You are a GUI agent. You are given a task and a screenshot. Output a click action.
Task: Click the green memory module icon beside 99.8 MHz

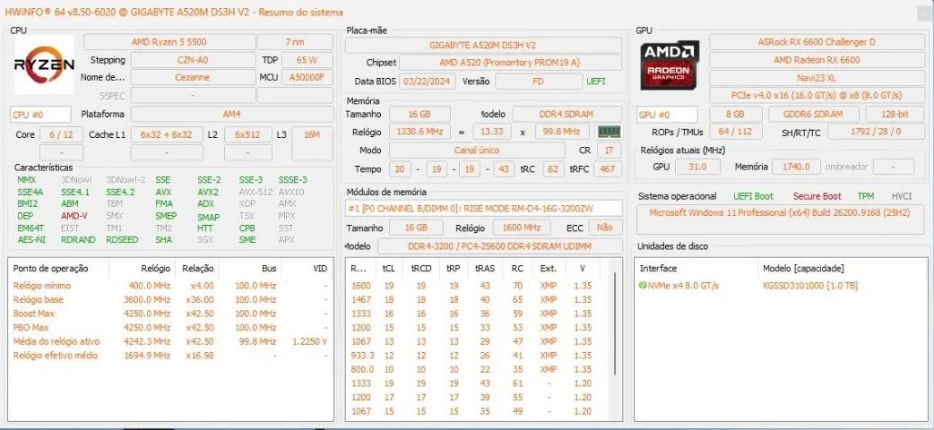(x=609, y=133)
